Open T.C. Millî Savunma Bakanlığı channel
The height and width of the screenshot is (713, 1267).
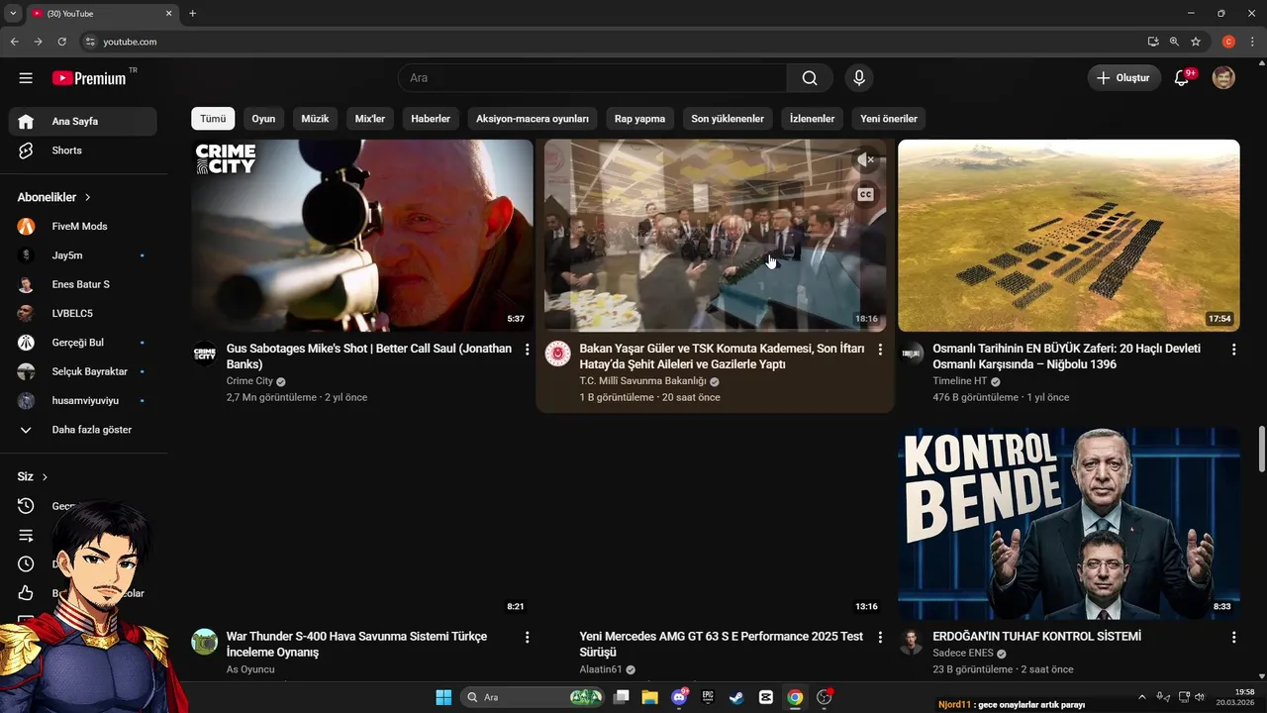pos(642,381)
